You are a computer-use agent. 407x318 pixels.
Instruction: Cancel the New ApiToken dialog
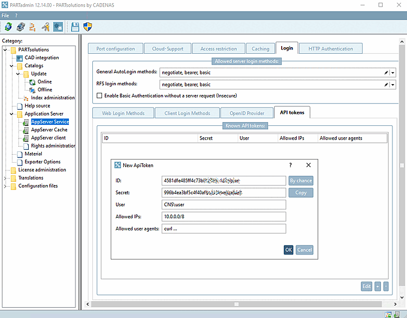click(x=304, y=250)
